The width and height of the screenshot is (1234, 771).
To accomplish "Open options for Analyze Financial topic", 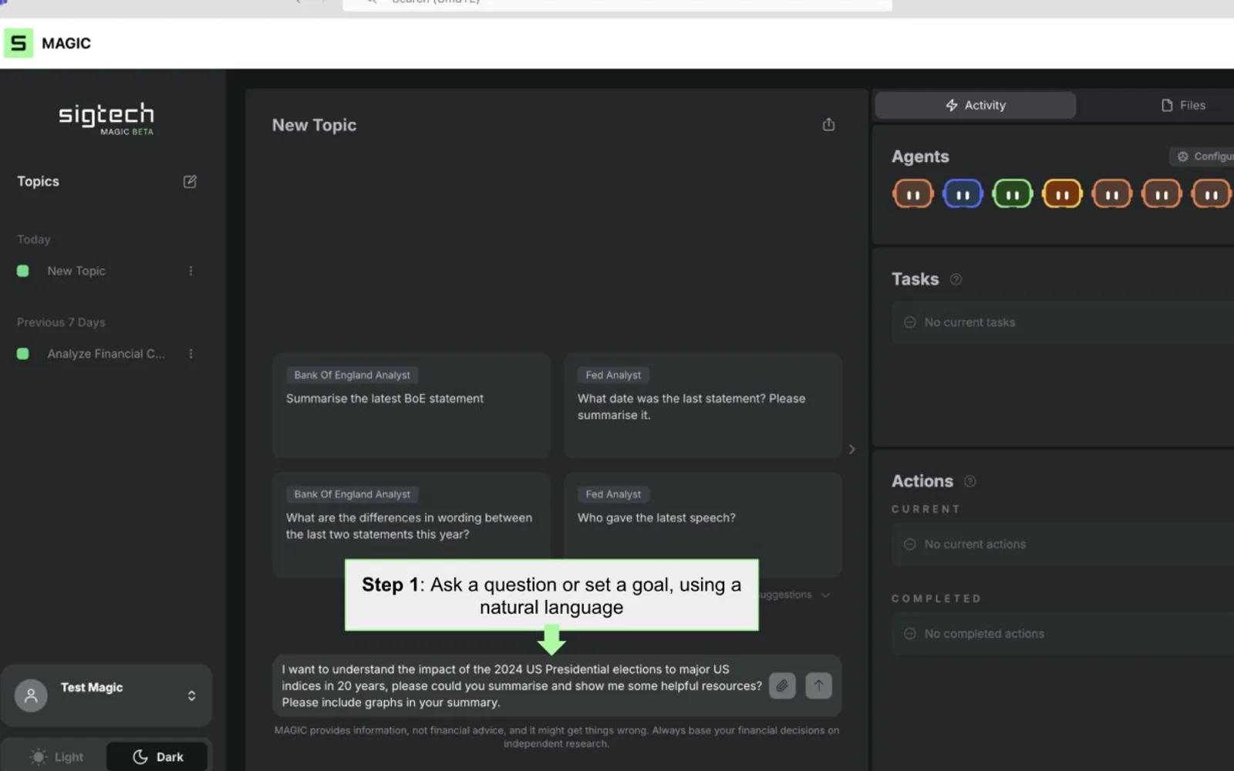I will click(190, 353).
